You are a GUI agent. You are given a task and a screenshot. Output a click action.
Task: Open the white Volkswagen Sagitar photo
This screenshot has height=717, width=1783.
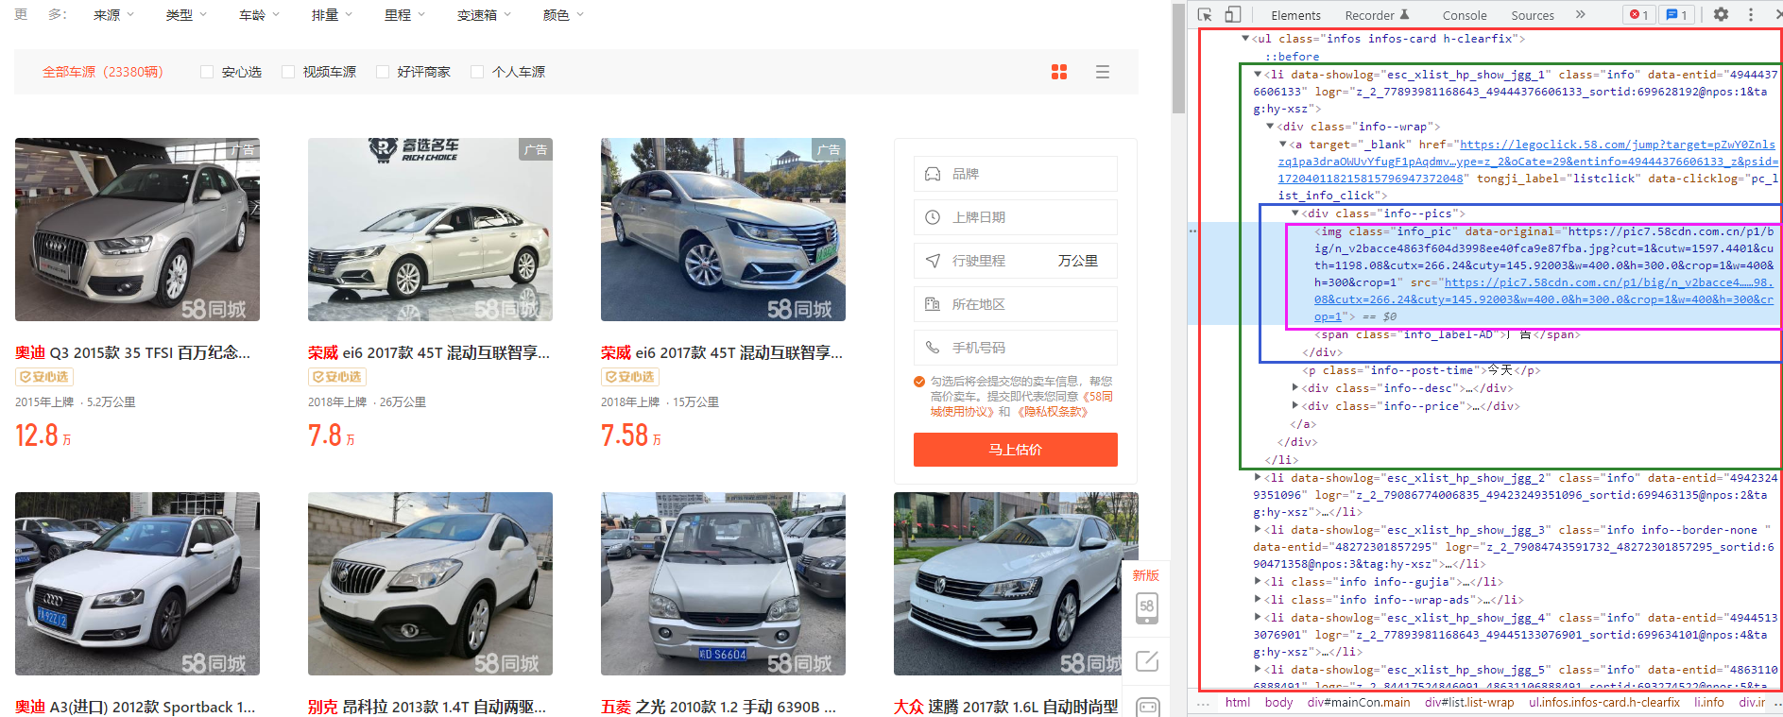coord(1016,584)
